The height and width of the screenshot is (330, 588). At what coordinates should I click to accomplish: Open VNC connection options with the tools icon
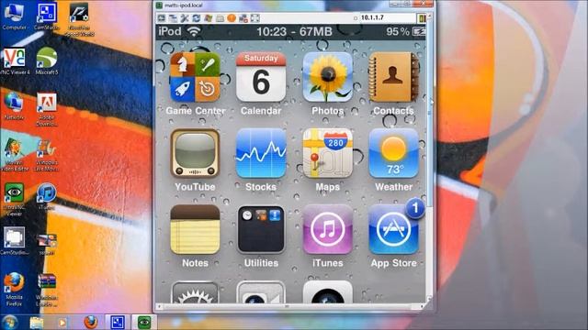click(185, 18)
